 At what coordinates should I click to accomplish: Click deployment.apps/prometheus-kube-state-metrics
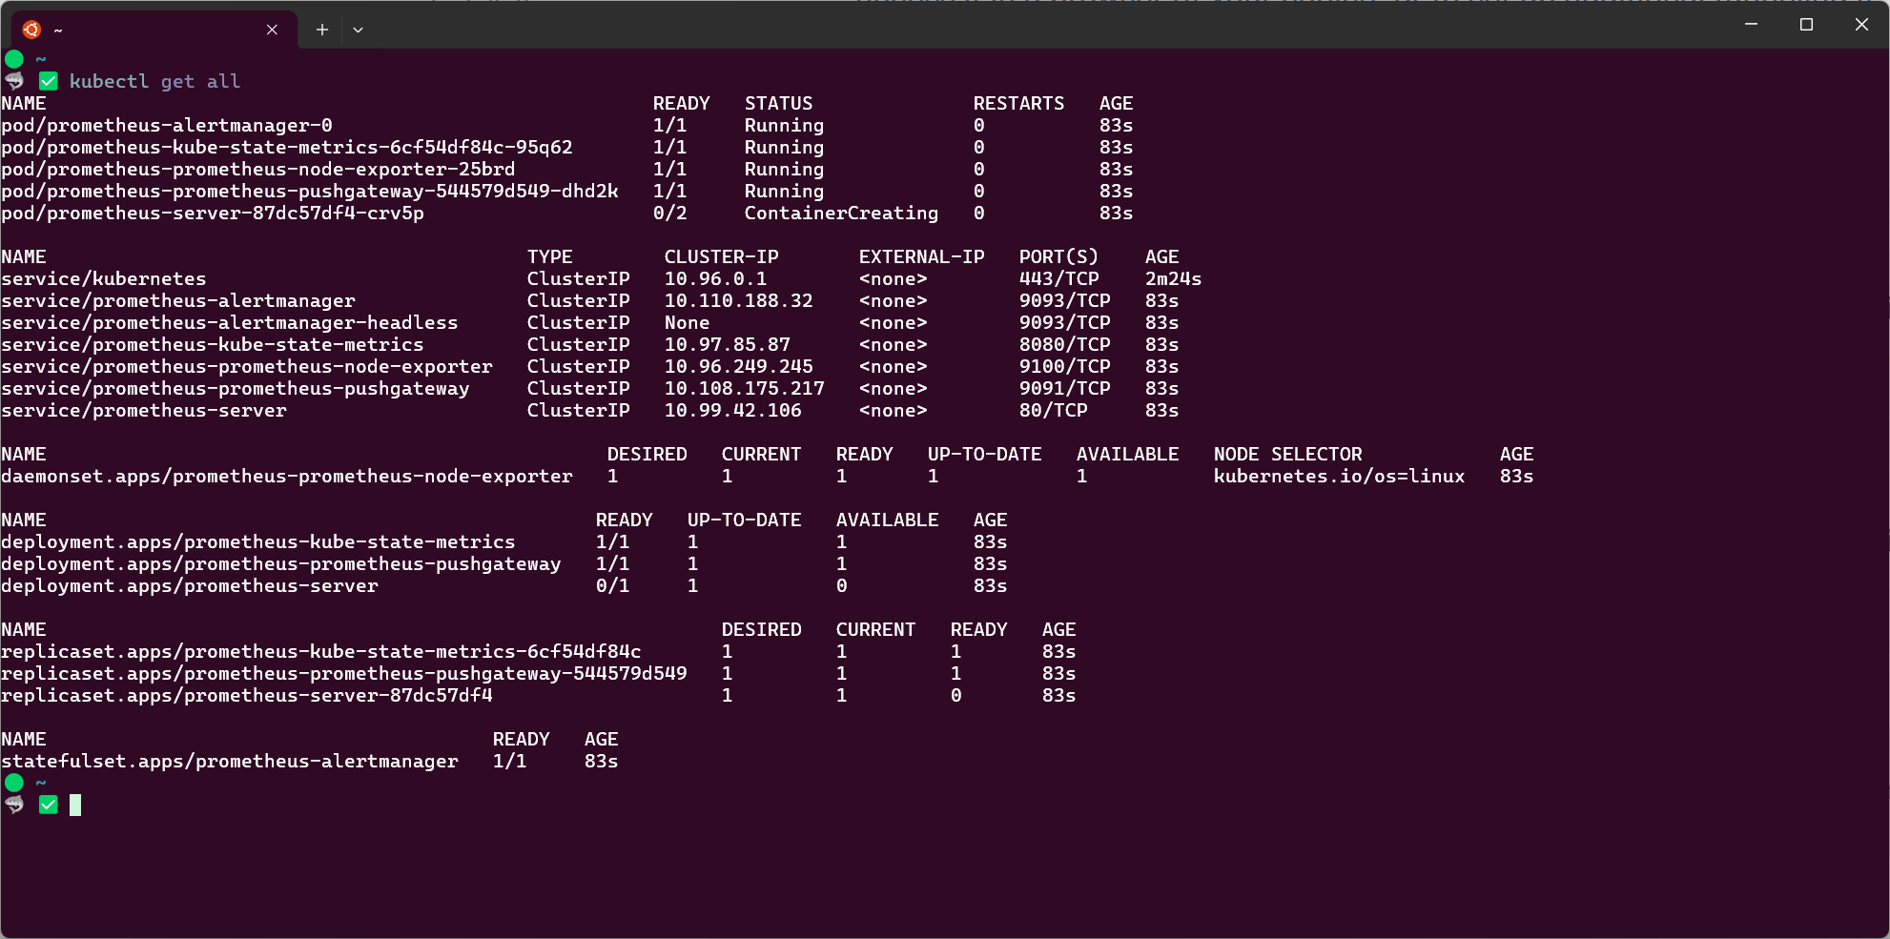pyautogui.click(x=258, y=541)
